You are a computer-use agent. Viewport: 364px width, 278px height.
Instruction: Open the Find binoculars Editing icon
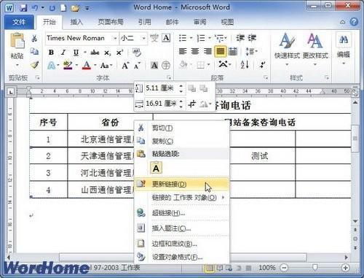point(344,39)
